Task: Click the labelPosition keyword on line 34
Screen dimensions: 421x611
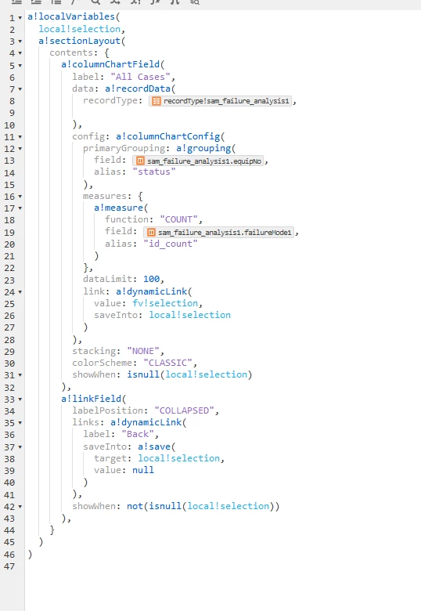Action: (x=107, y=410)
